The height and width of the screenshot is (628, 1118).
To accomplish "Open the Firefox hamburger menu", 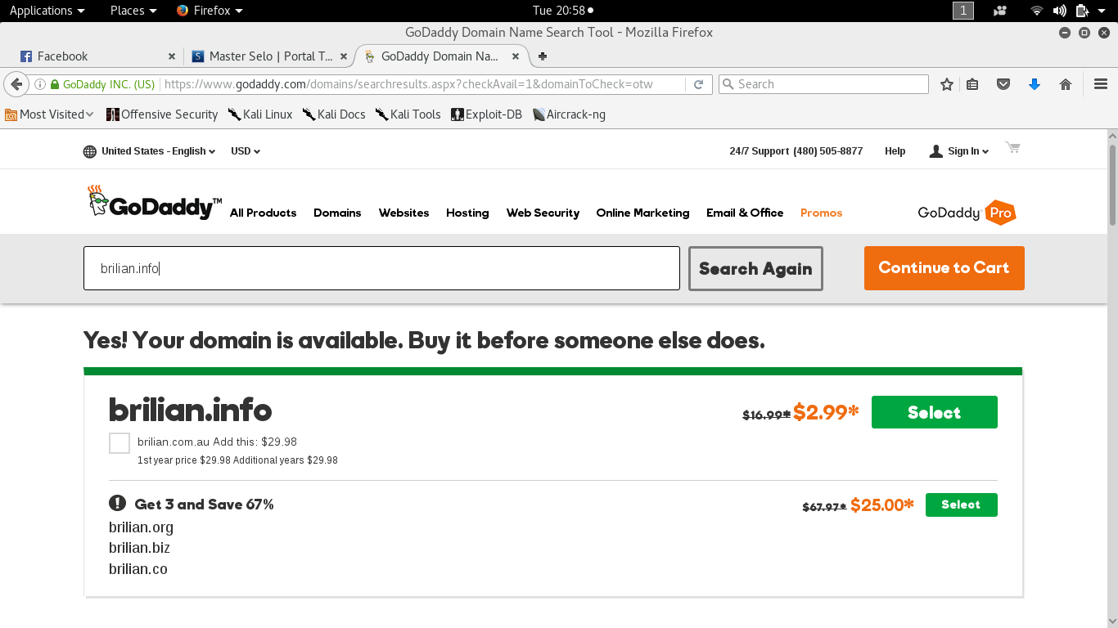I will pyautogui.click(x=1101, y=84).
